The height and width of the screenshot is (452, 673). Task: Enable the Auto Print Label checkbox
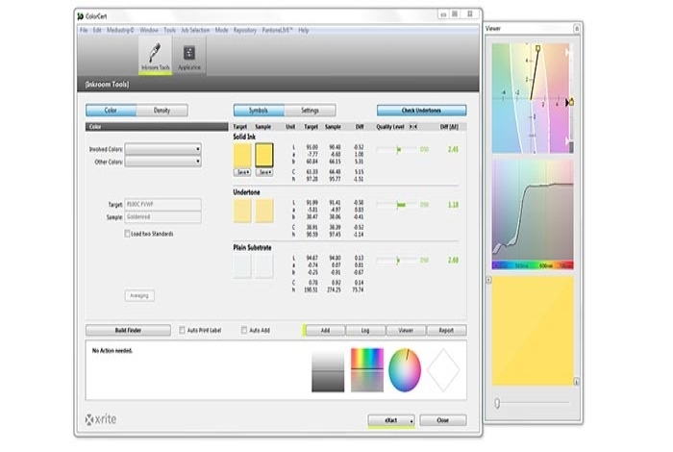pos(182,330)
